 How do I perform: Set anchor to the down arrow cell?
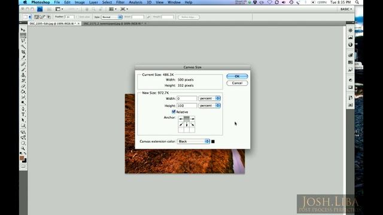point(187,124)
